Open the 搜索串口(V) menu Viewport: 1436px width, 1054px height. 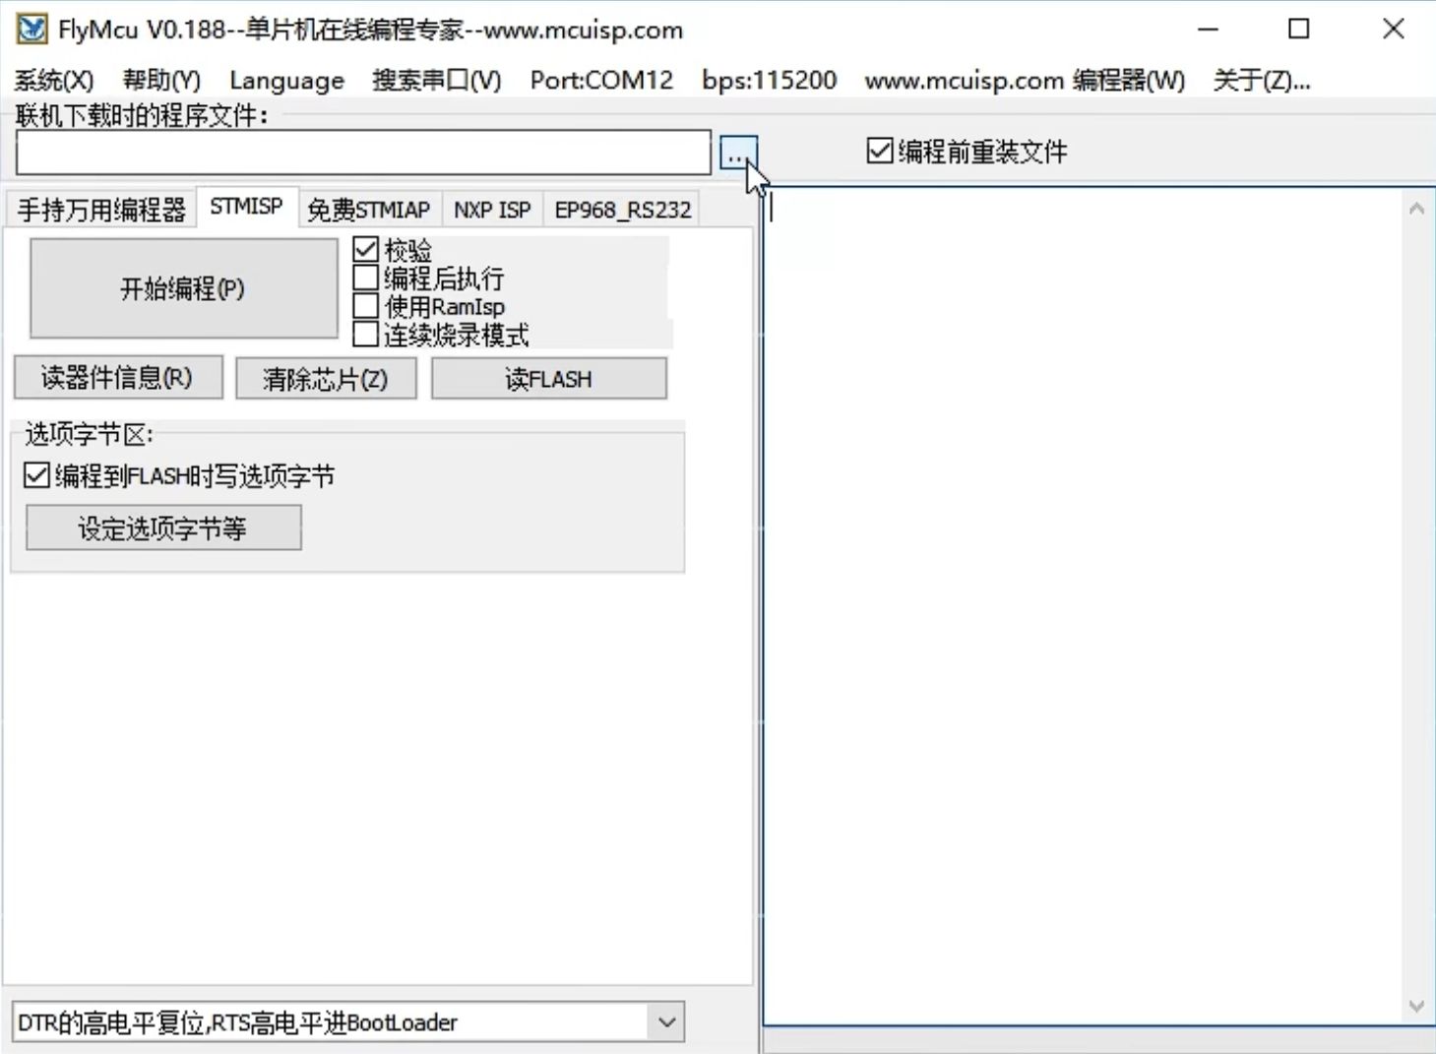coord(436,80)
